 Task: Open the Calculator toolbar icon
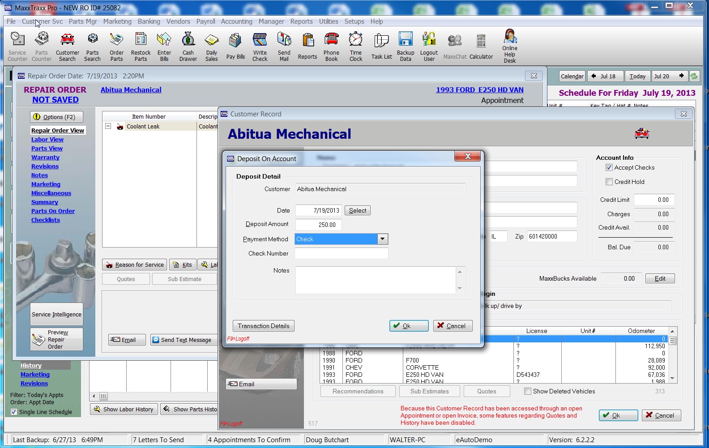481,47
